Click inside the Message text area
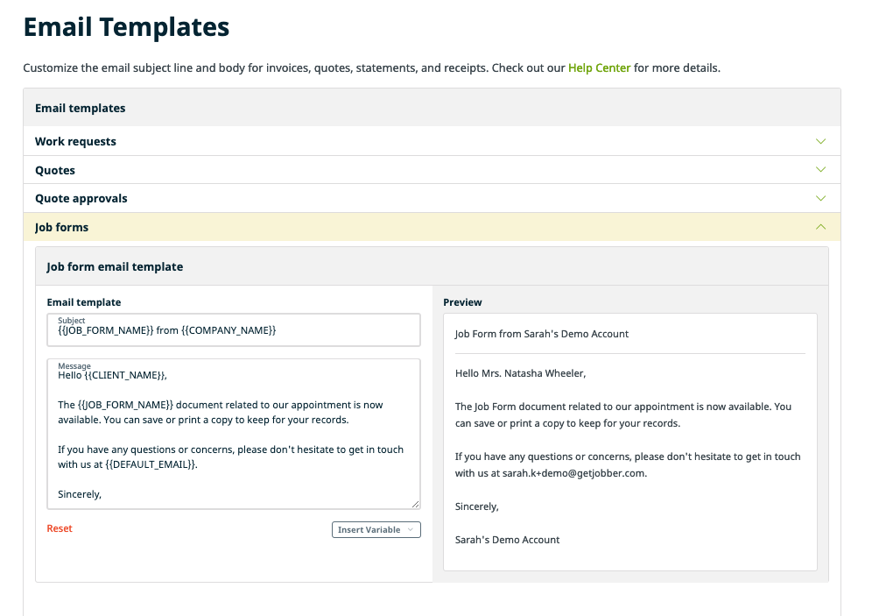Screen dimensions: 872x616 [x=233, y=434]
